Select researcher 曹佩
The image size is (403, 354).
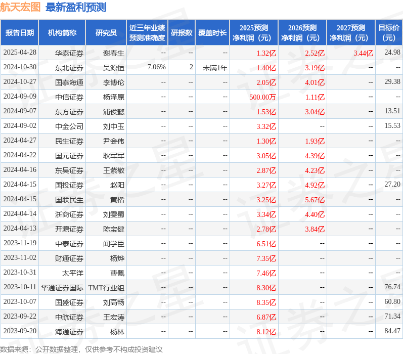(117, 273)
